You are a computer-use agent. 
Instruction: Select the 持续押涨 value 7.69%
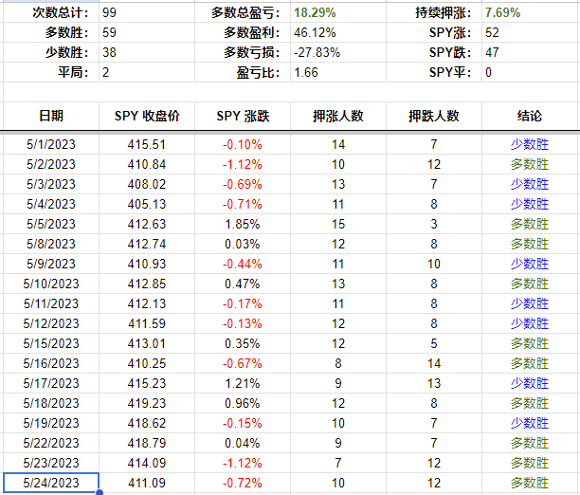[x=531, y=12]
